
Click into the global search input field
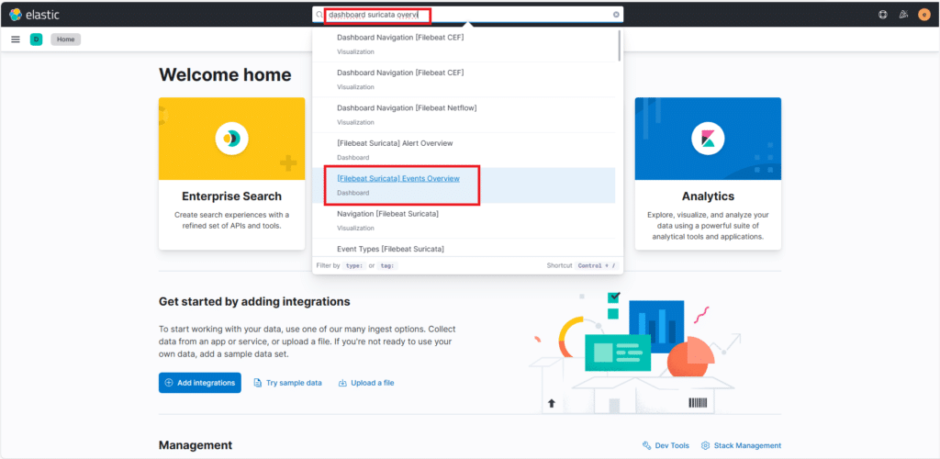pos(468,15)
